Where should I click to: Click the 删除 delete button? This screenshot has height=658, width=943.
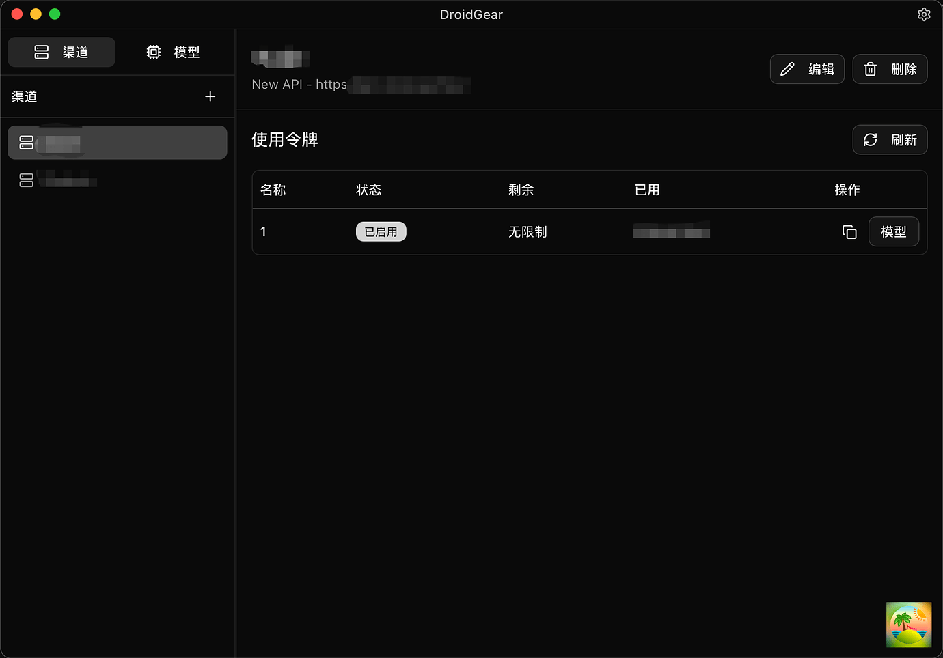pos(890,69)
